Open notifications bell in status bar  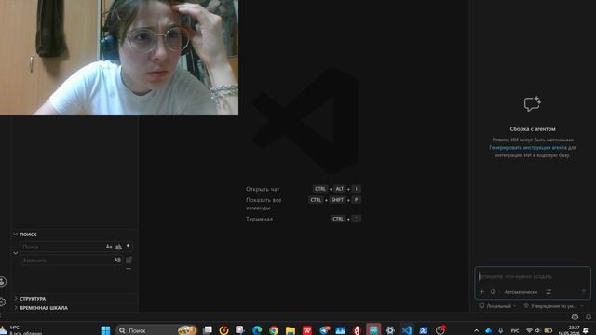[589, 316]
